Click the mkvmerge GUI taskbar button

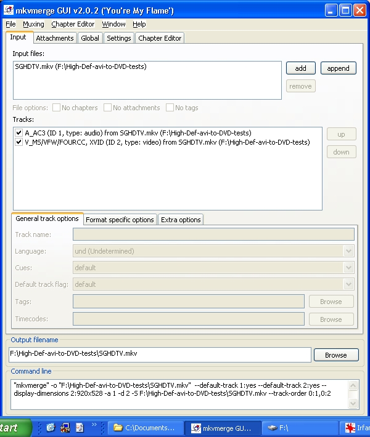223,428
